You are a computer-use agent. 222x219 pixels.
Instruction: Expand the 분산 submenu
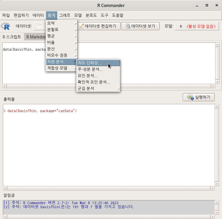coord(61,49)
